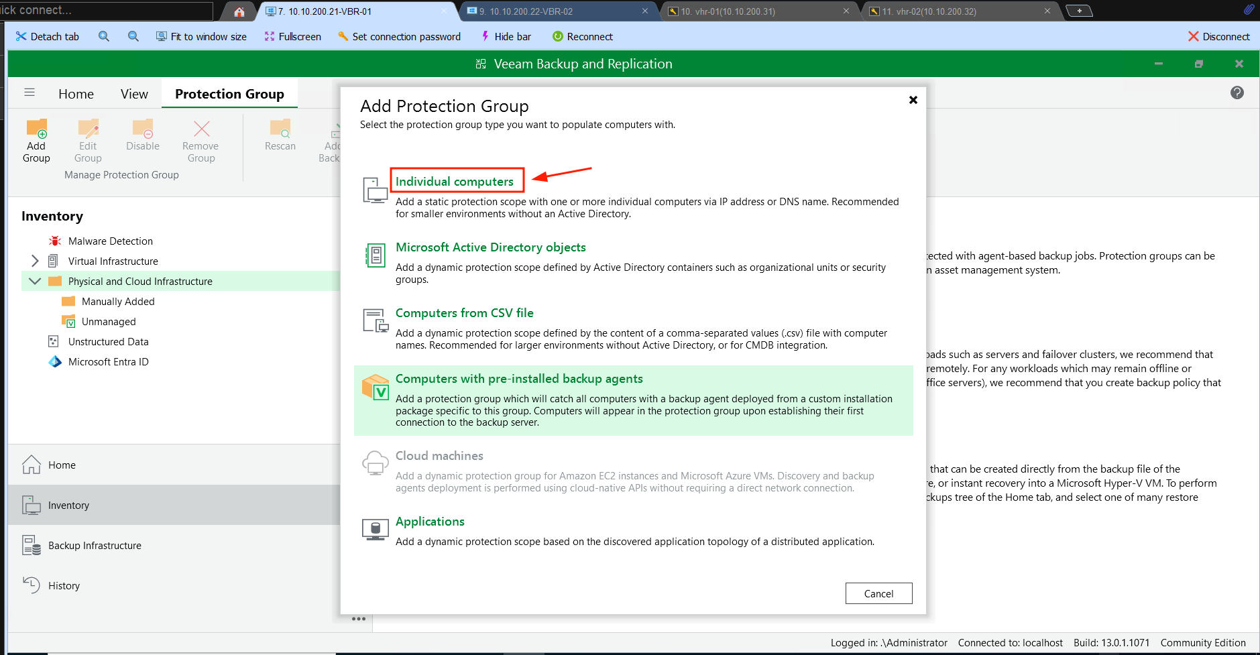This screenshot has height=655, width=1260.
Task: Click the Applications option icon
Action: click(x=375, y=529)
